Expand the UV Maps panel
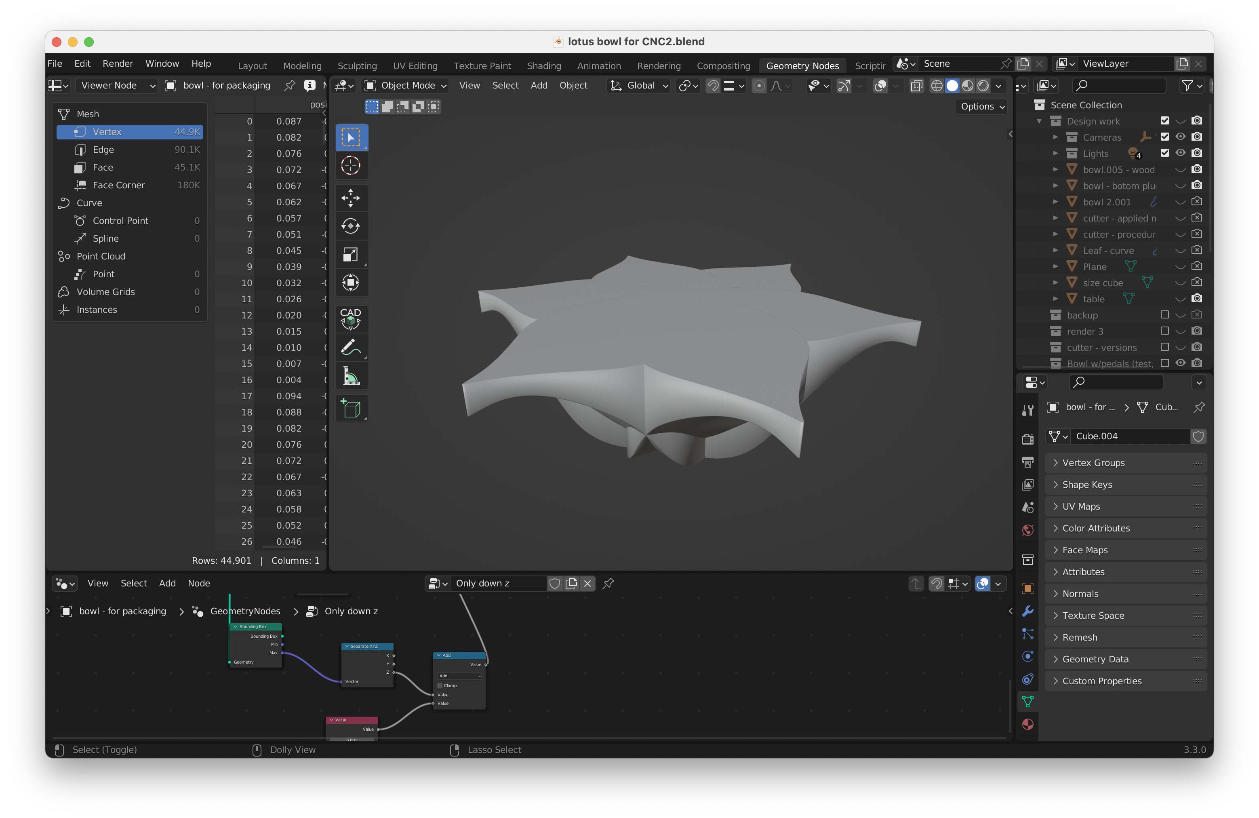 (1125, 506)
